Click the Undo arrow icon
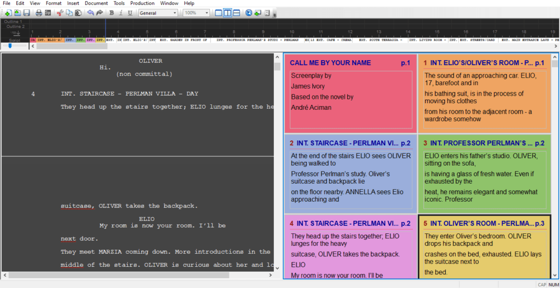560x288 pixels. coord(90,13)
